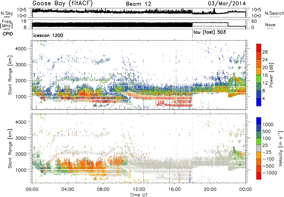
Task: Click the '1000' tick on the Velocity colorbar
Action: tap(268, 124)
